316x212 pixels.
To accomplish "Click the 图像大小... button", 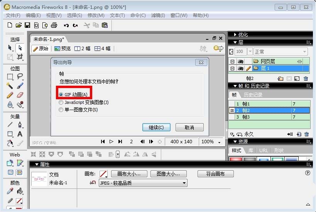I will click(168, 174).
